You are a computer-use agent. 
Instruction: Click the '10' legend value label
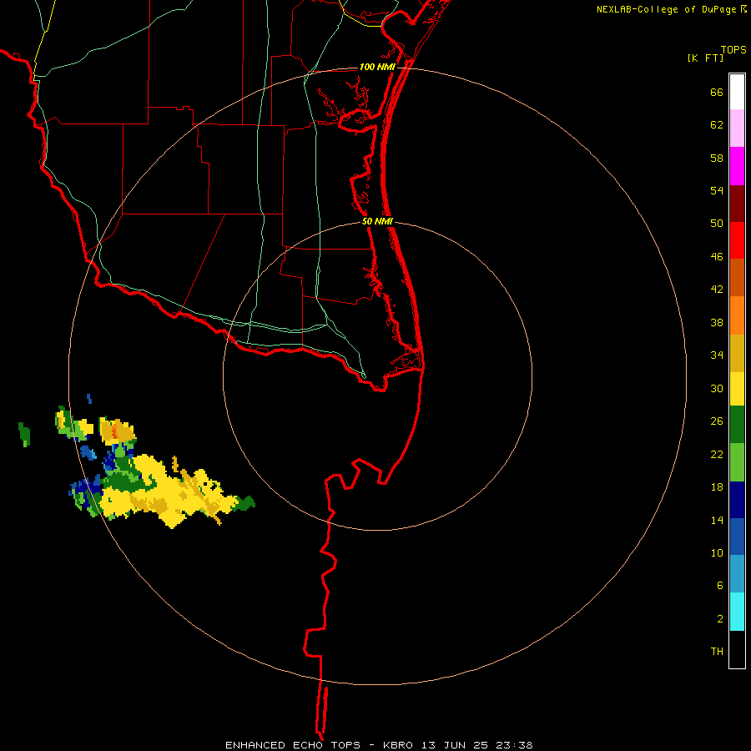(717, 553)
